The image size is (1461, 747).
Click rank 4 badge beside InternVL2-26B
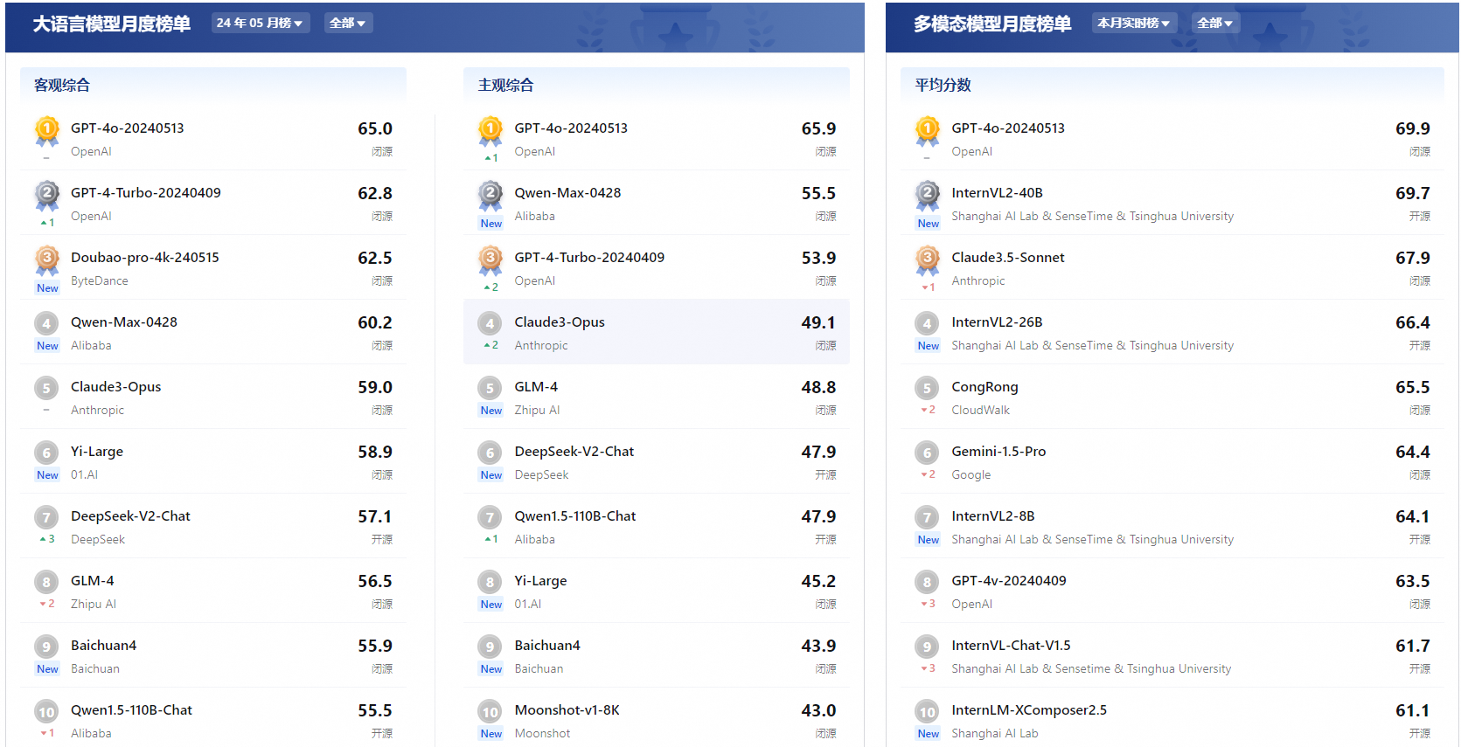tap(927, 323)
